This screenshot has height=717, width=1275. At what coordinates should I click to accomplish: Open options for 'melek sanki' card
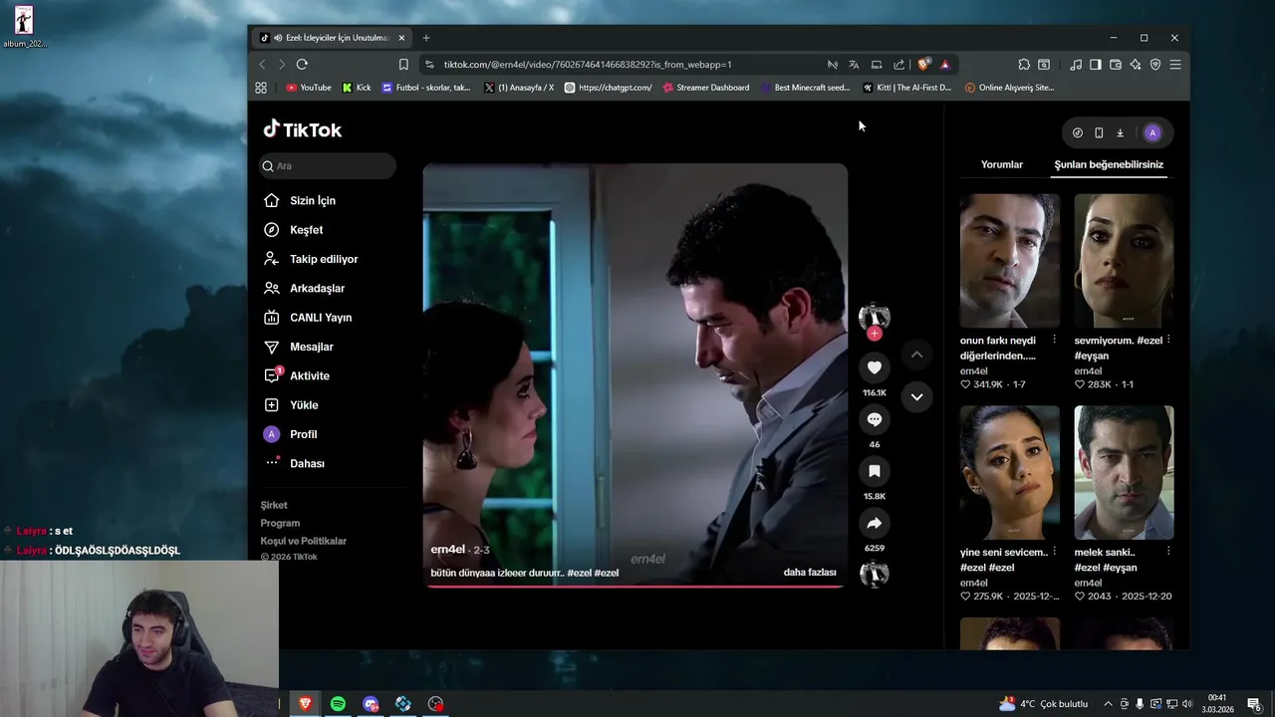[1168, 552]
